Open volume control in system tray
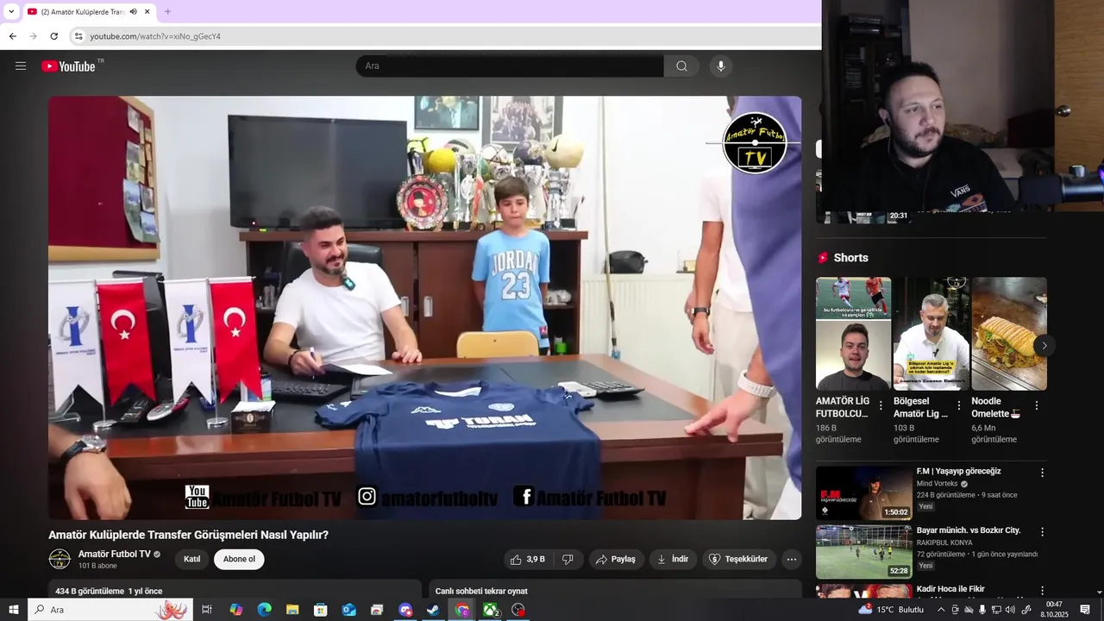Screen dimensions: 1104x621 (x=1011, y=610)
